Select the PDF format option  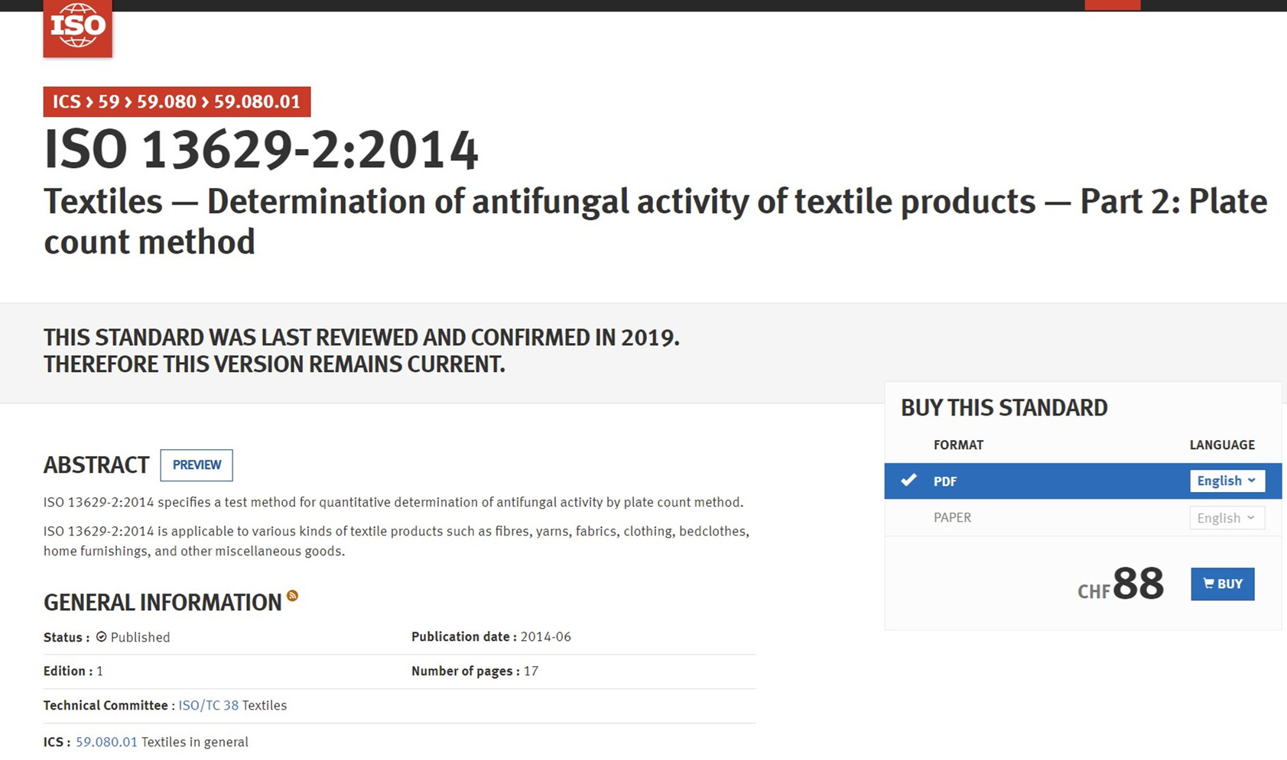[1083, 481]
